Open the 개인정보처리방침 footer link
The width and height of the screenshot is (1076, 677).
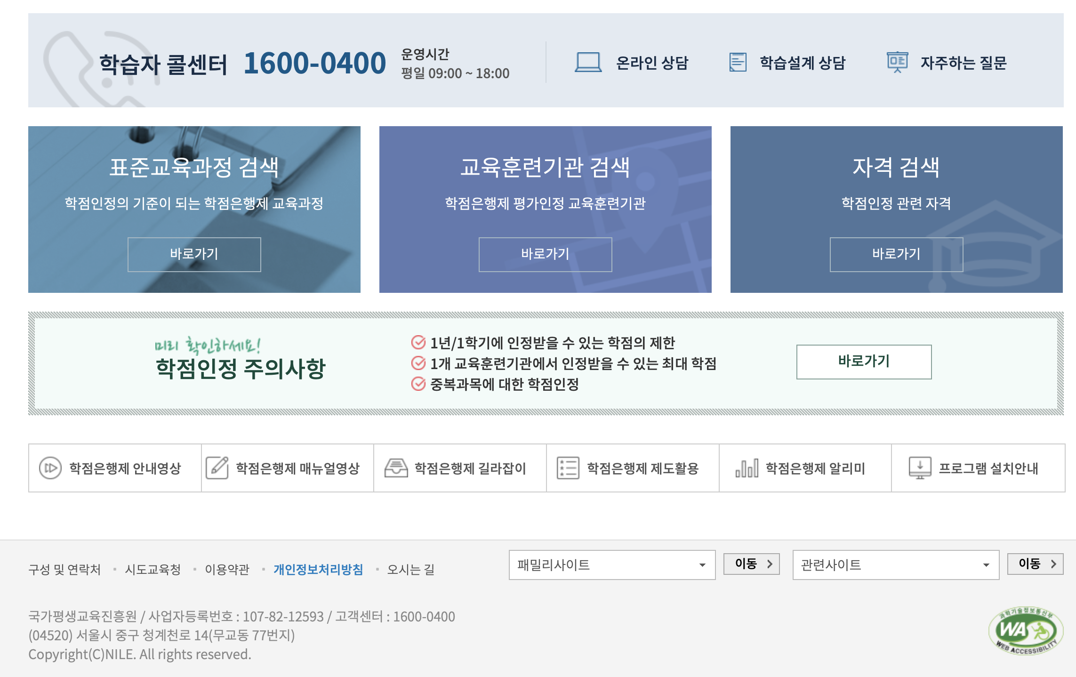click(318, 569)
